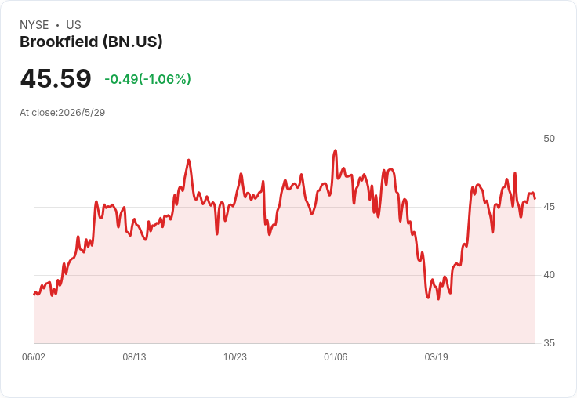Image resolution: width=577 pixels, height=398 pixels.
Task: Click the US market label
Action: [x=74, y=25]
